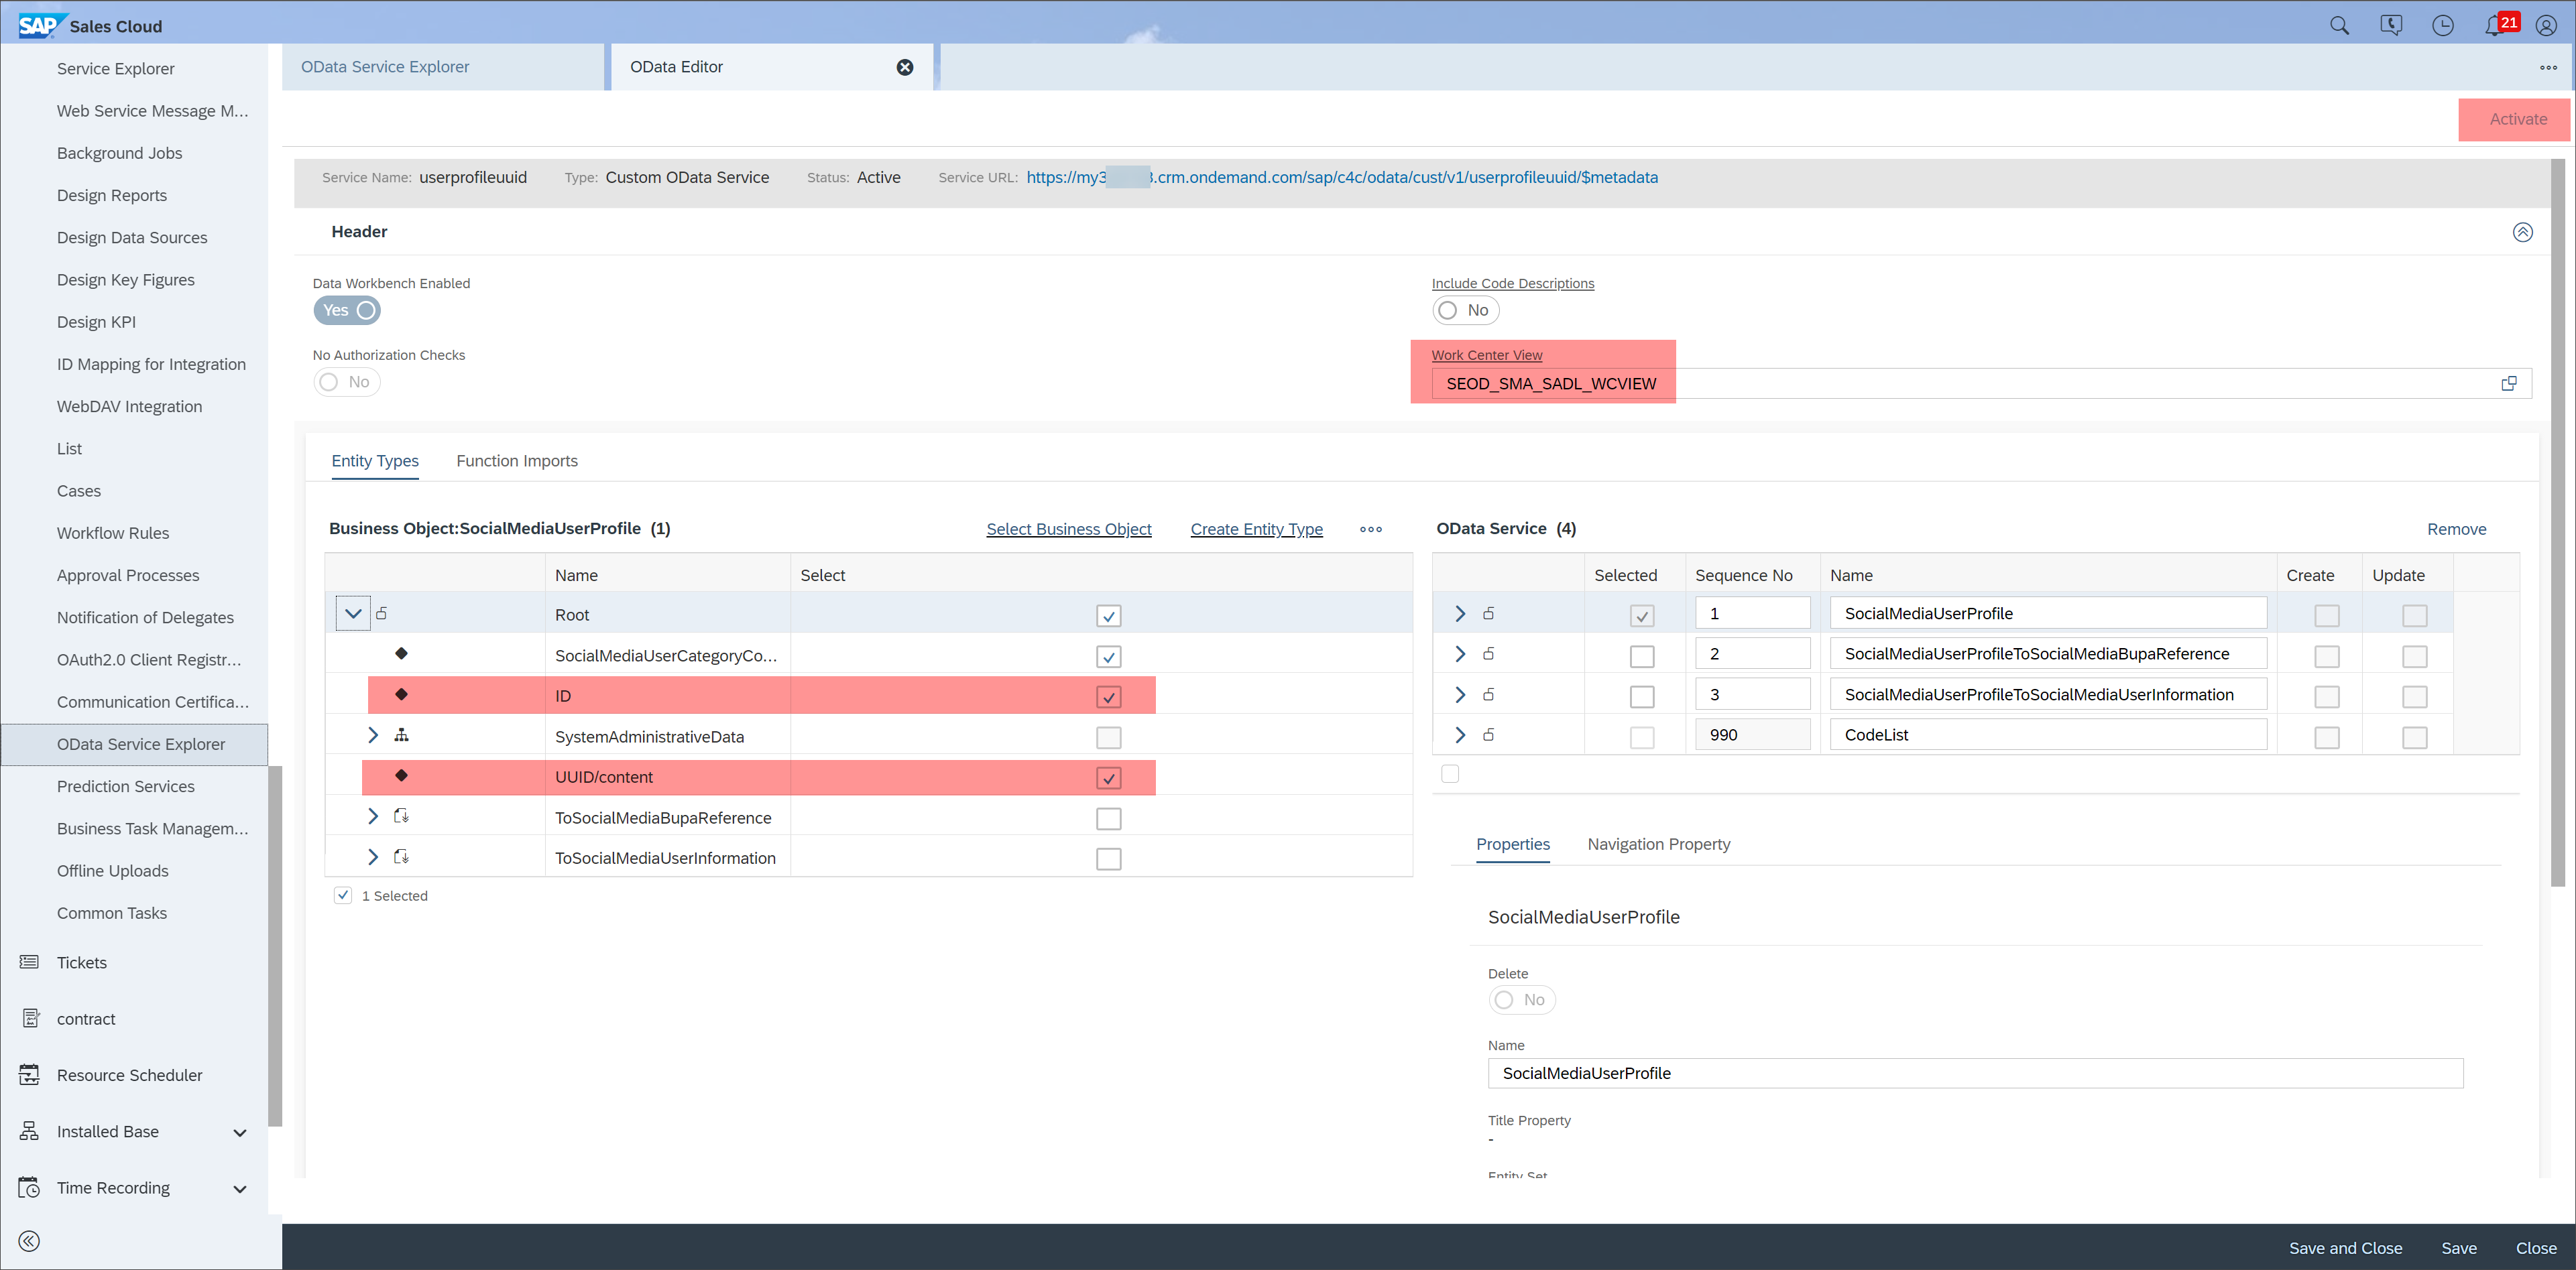Click Remove in OData Service panel

click(x=2456, y=529)
